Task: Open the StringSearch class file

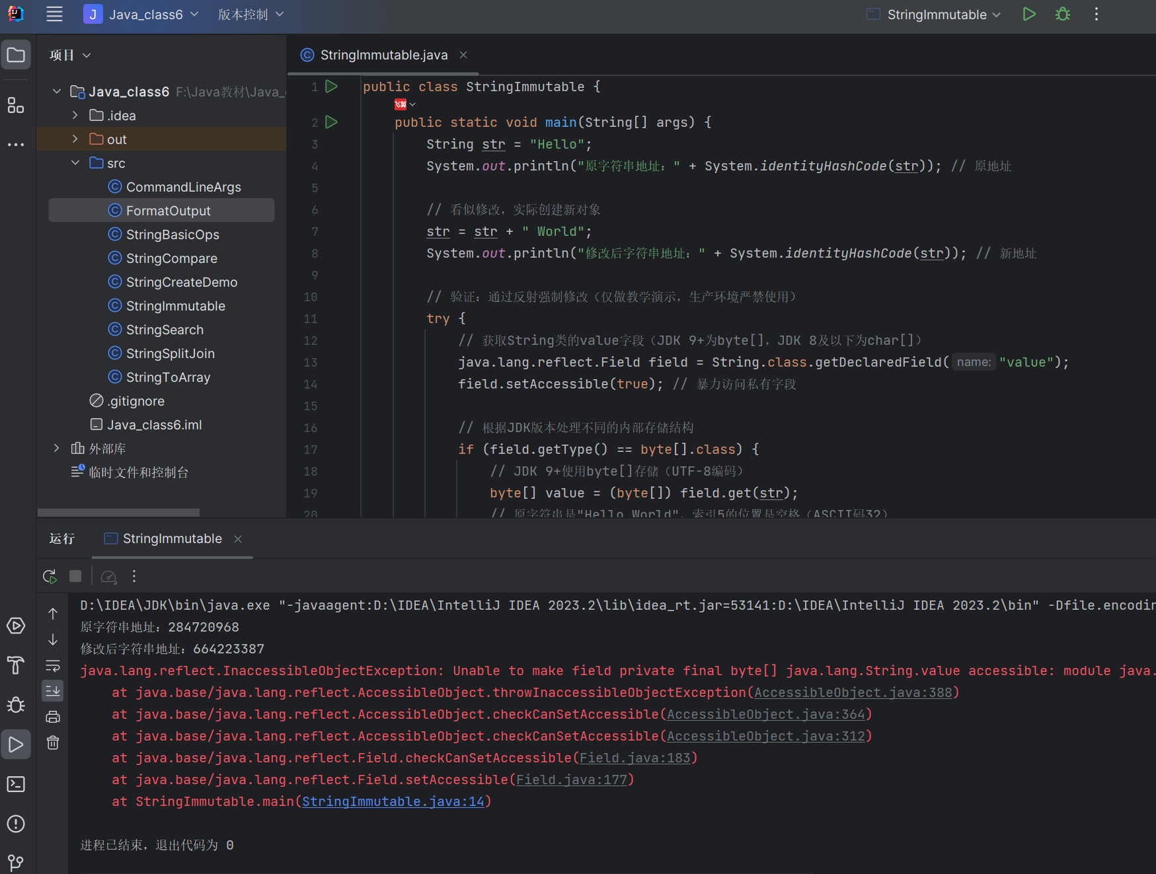Action: pos(165,330)
